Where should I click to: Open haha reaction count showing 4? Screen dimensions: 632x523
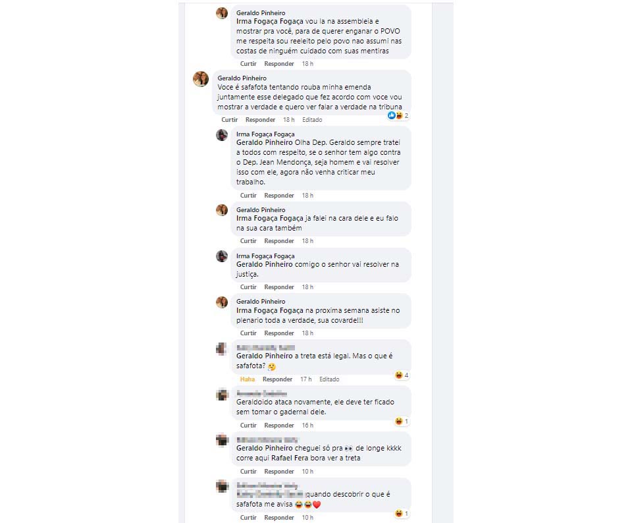402,375
